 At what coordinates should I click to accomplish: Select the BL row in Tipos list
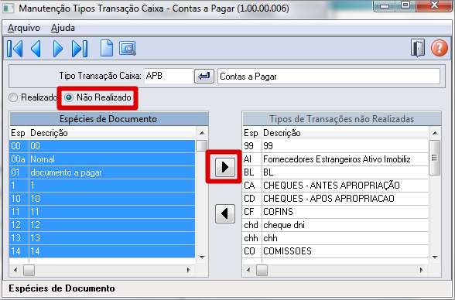tap(336, 172)
